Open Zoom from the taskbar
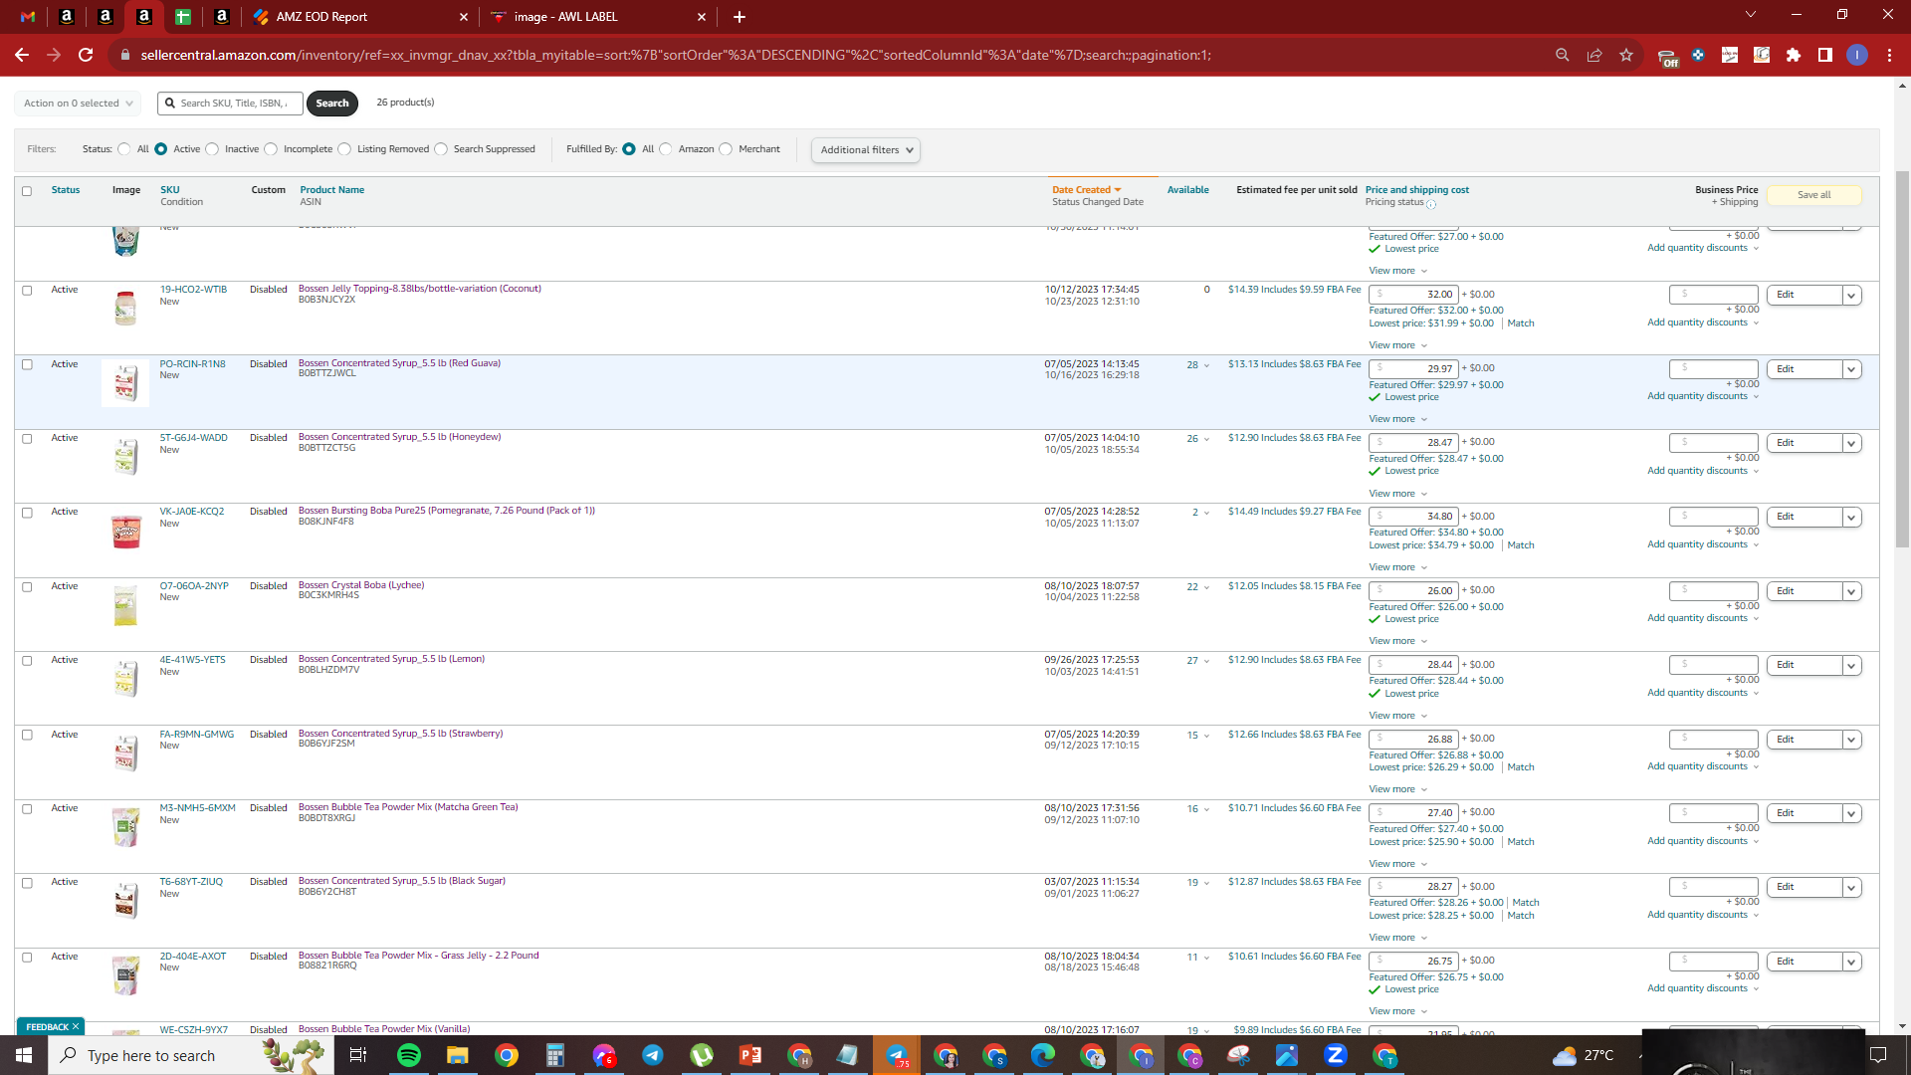Viewport: 1911px width, 1075px height. click(x=1335, y=1055)
